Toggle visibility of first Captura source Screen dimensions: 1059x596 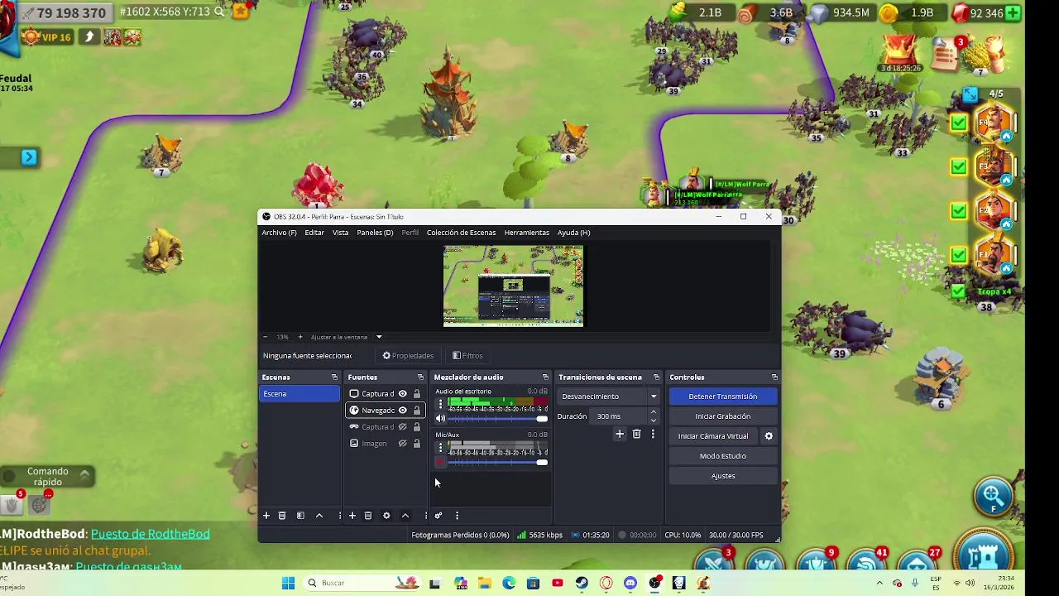(403, 394)
